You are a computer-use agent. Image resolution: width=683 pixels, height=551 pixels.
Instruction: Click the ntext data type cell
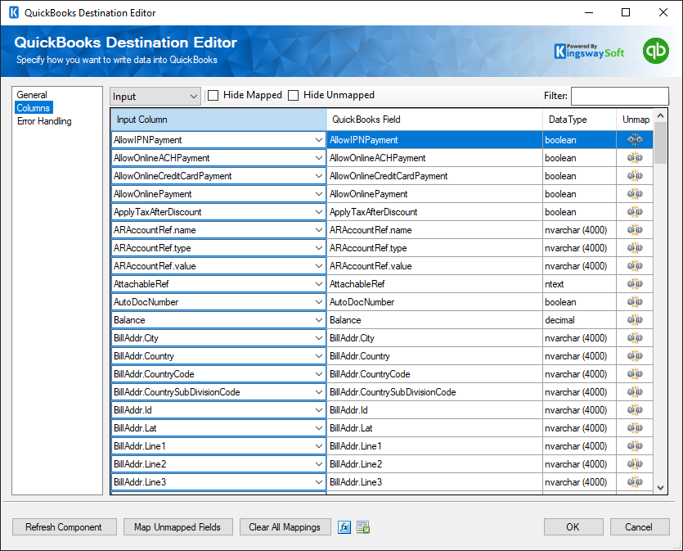pos(579,284)
